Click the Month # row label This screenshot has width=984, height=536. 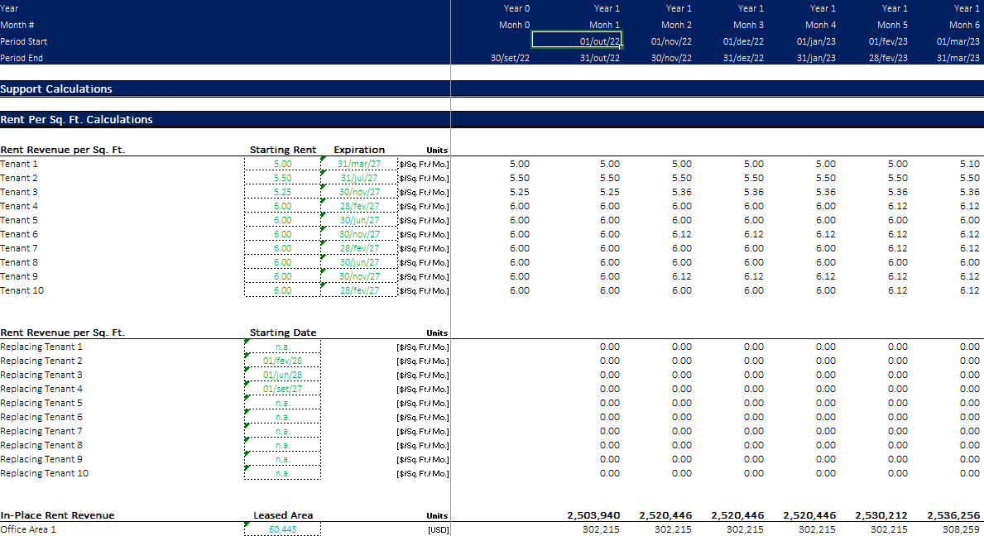tap(17, 25)
